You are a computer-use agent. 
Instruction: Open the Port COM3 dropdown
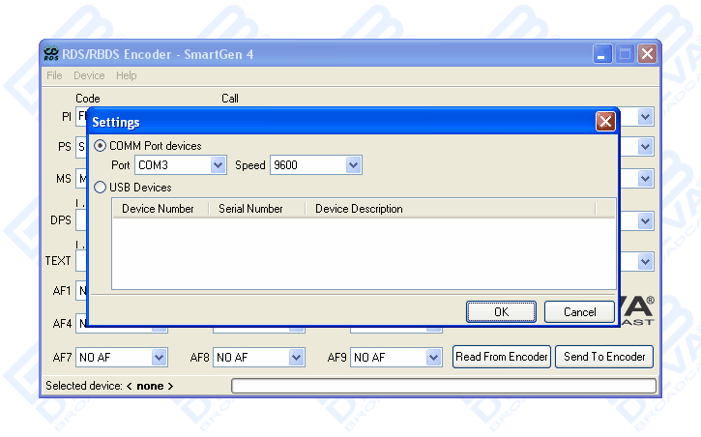tap(219, 165)
